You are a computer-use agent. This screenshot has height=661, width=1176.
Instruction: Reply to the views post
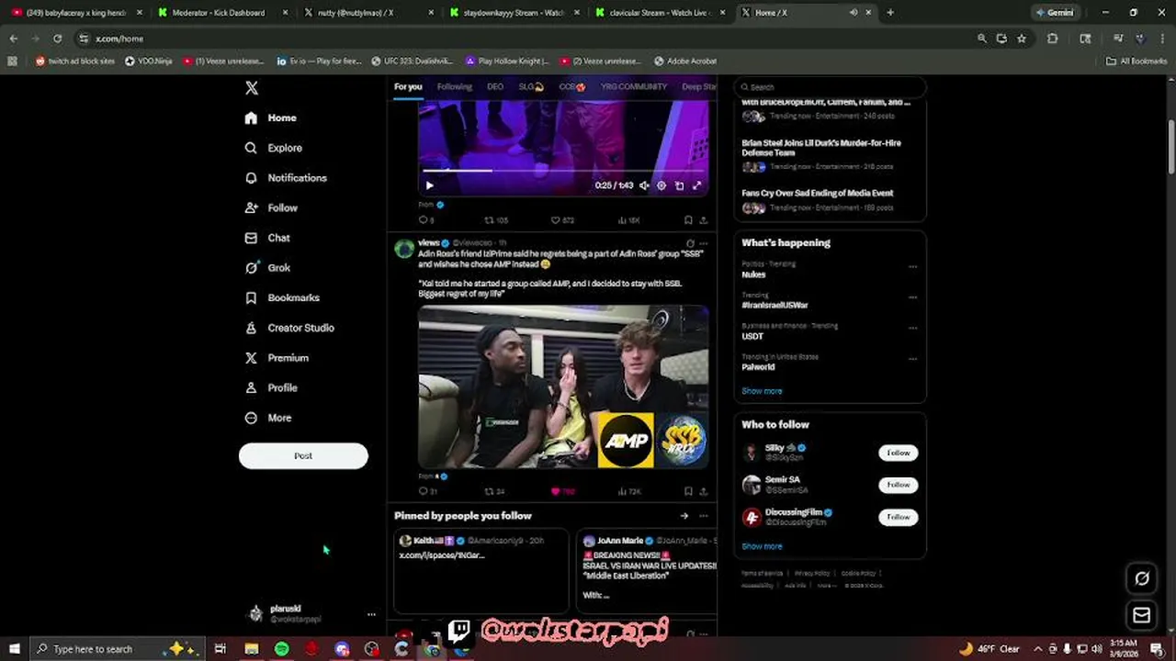[427, 491]
